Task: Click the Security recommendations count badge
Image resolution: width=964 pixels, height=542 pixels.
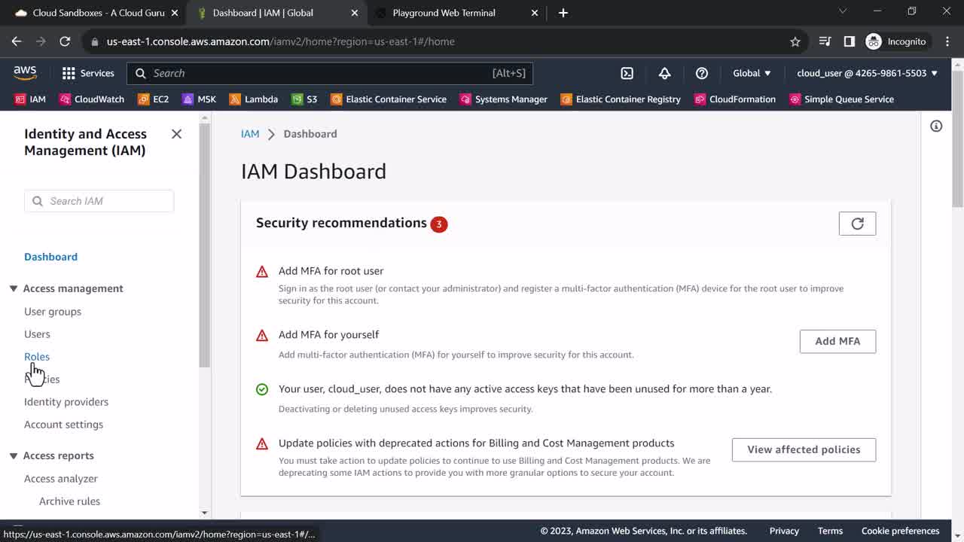Action: 438,224
